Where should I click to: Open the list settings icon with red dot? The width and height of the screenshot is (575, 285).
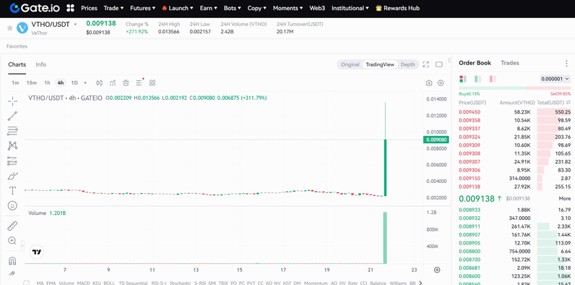[139, 82]
